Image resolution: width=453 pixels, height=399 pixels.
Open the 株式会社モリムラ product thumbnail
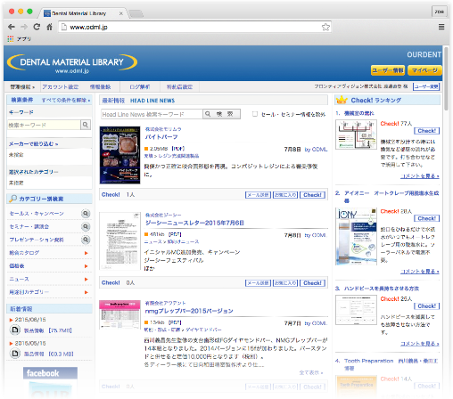point(119,155)
